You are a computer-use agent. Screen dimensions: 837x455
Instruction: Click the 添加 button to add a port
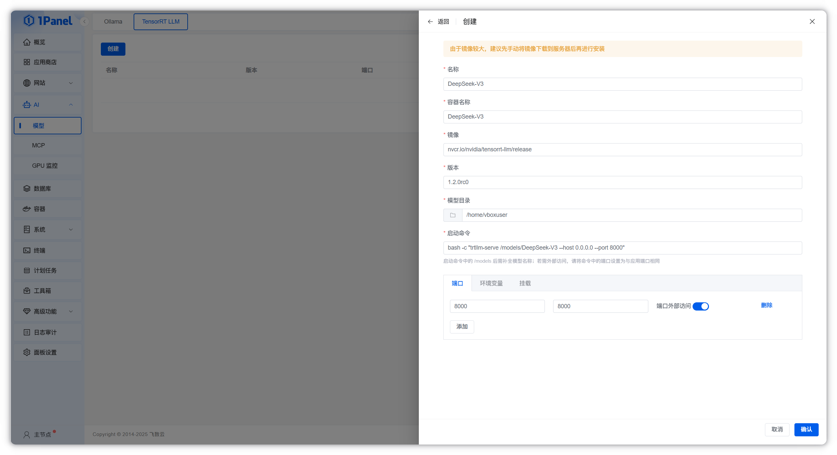pos(462,327)
